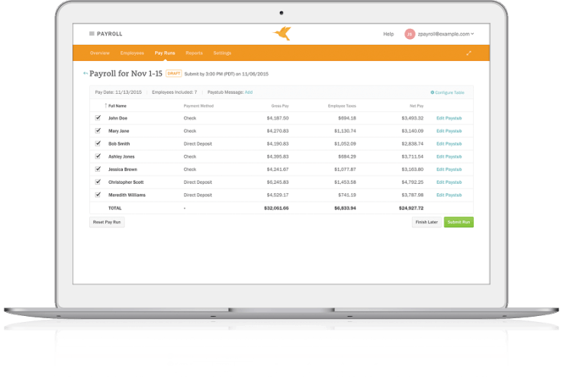This screenshot has width=563, height=377.
Task: Open the hamburger menu beside PAYROLL
Action: (x=92, y=34)
